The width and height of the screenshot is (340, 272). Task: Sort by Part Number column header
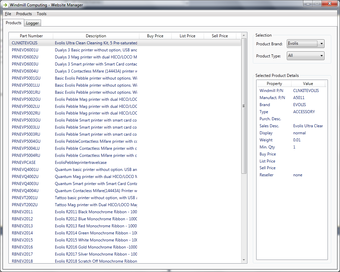pyautogui.click(x=31, y=36)
